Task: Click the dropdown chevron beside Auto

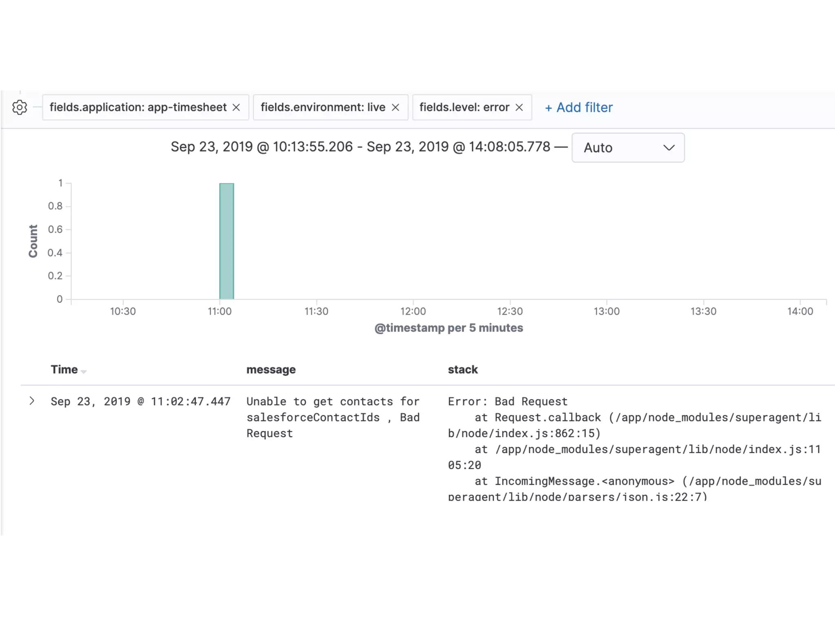Action: click(669, 148)
